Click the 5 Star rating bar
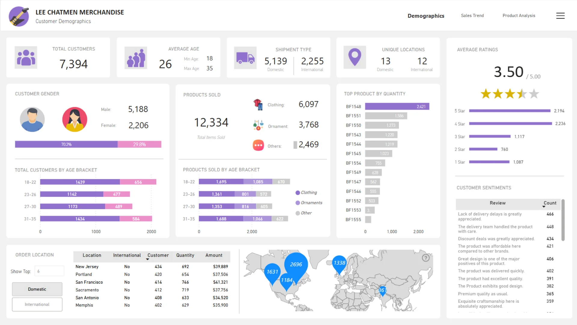Image resolution: width=577 pixels, height=325 pixels. (x=510, y=111)
